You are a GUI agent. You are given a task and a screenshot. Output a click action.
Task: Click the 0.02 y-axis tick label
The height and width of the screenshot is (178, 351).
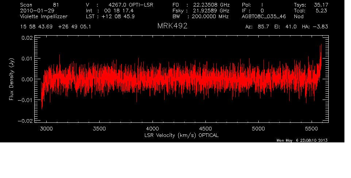tap(27, 38)
